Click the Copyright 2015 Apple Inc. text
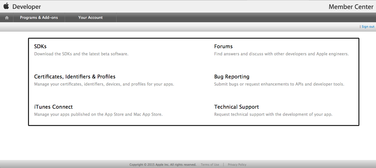 [x=163, y=165]
